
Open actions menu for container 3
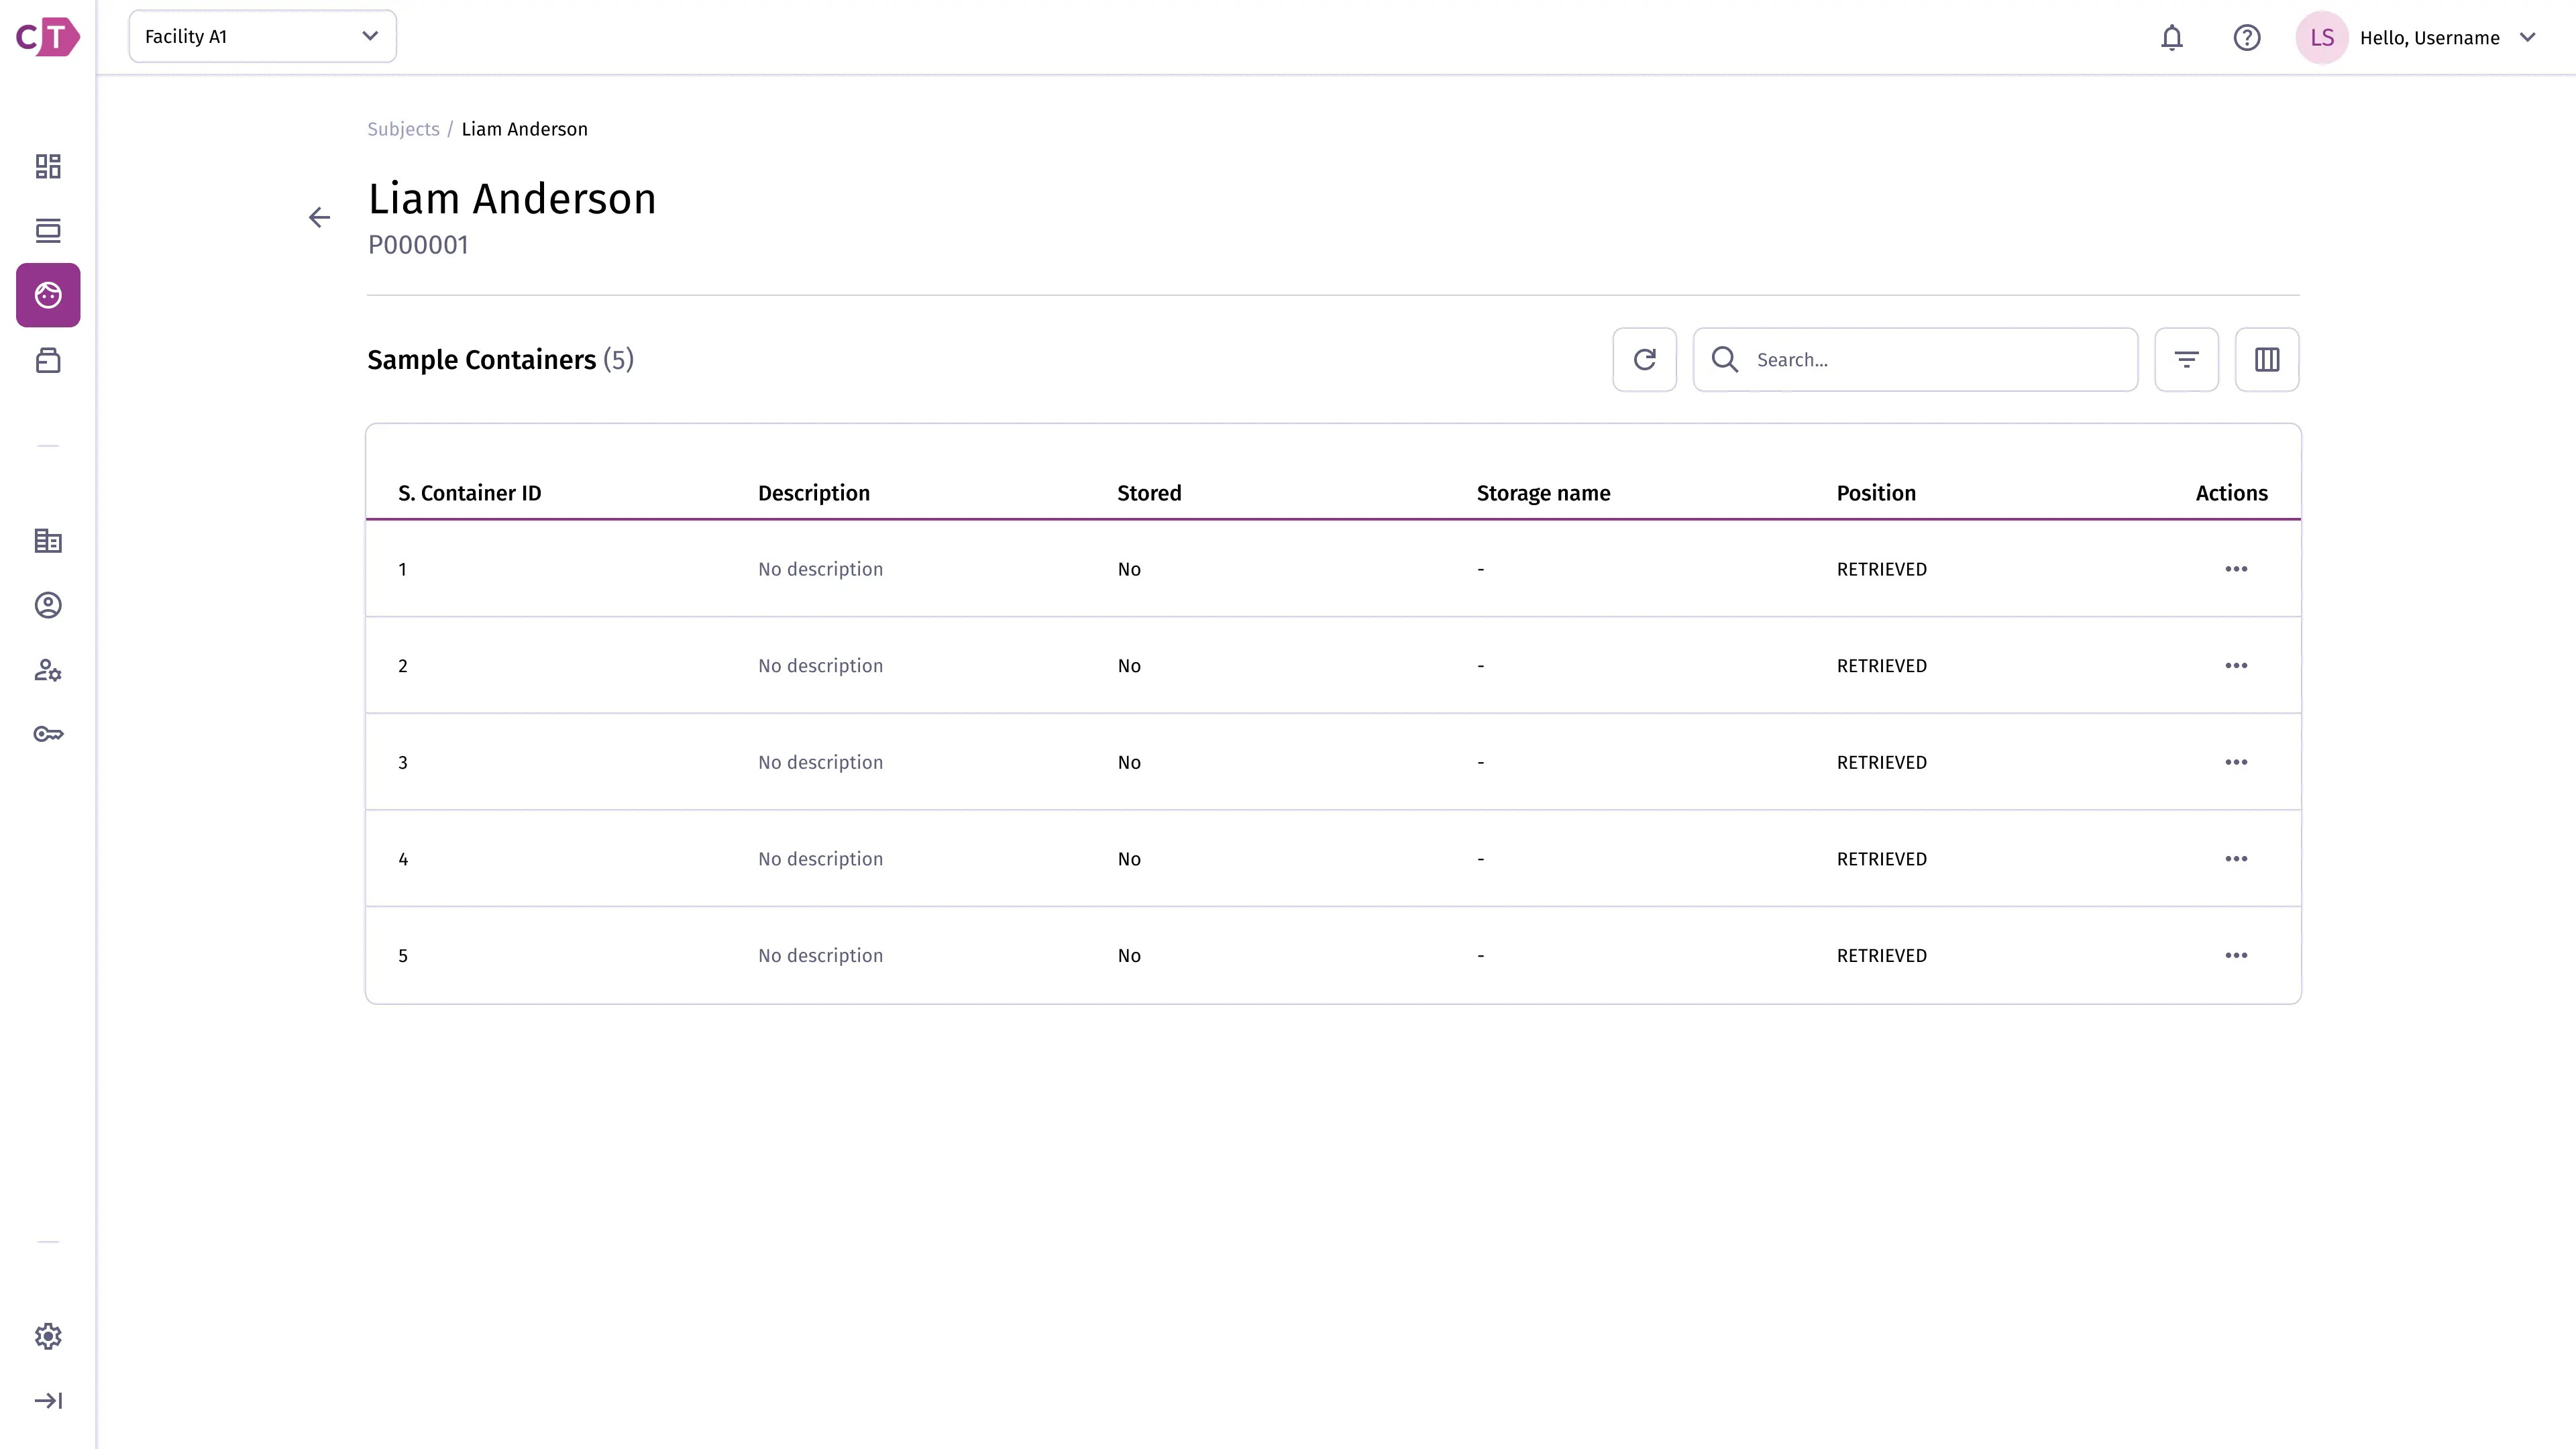click(x=2236, y=762)
